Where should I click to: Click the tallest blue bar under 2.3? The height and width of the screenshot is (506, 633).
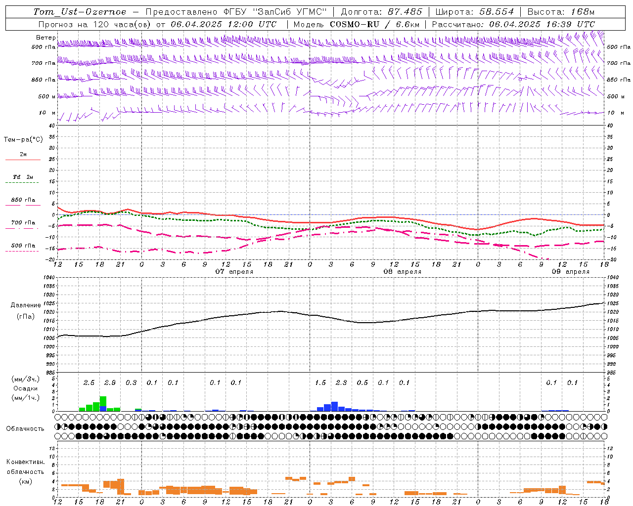coord(334,407)
